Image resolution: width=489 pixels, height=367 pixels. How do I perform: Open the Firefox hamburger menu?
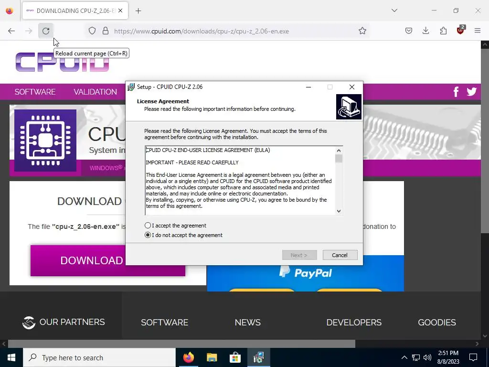tap(478, 31)
